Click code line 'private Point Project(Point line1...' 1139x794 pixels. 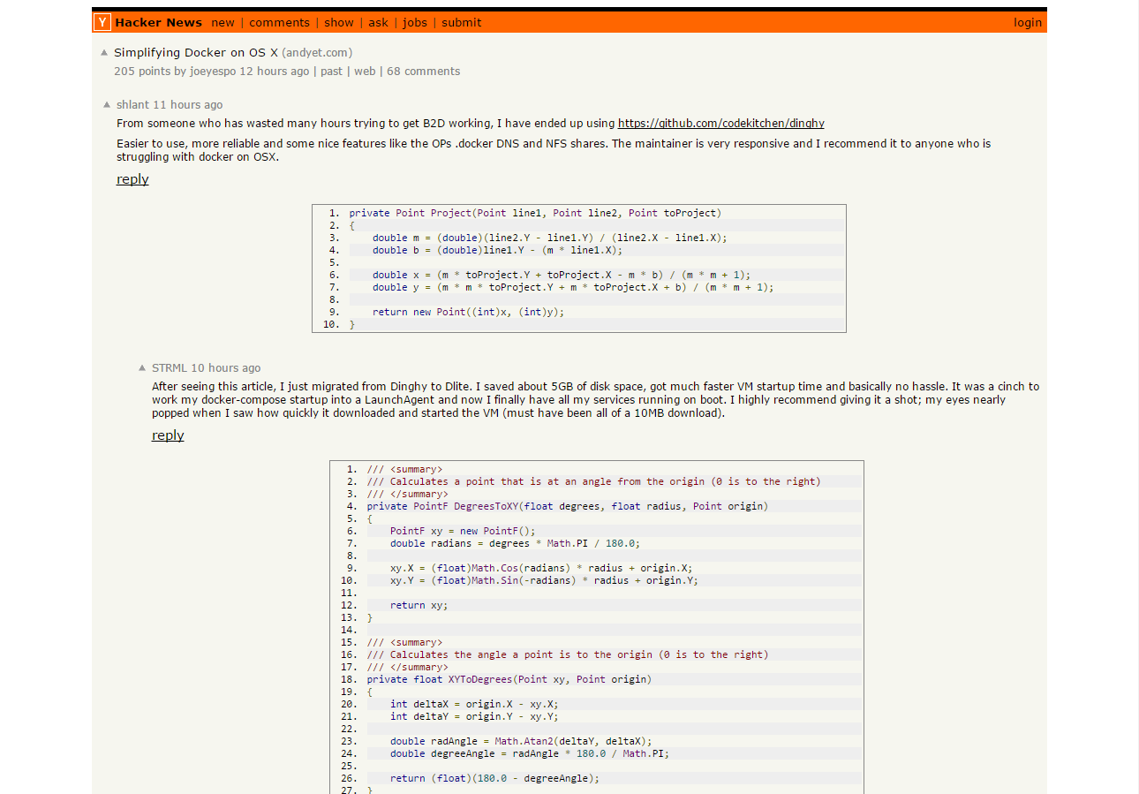click(x=535, y=213)
